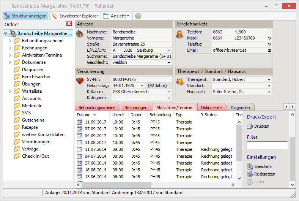Click into the Filter text field
The height and width of the screenshot is (201, 299).
coord(267,145)
